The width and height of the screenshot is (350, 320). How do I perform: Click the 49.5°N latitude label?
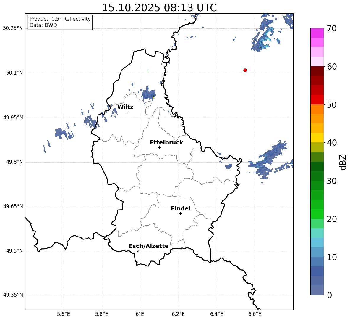click(14, 251)
